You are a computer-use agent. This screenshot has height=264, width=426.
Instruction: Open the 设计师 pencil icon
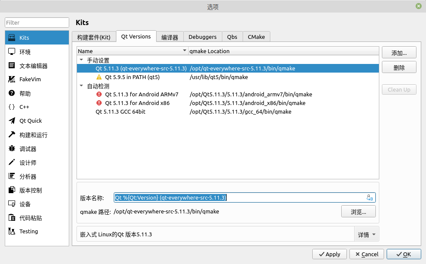(x=12, y=162)
